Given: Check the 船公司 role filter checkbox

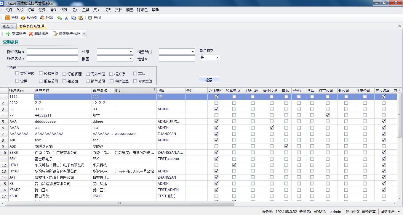Looking at the screenshot, I should tap(65, 81).
